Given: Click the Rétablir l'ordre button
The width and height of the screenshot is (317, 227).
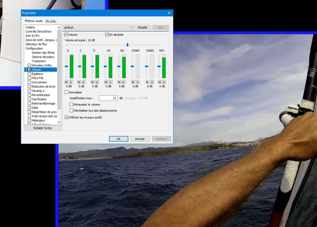Looking at the screenshot, I should coord(43,128).
